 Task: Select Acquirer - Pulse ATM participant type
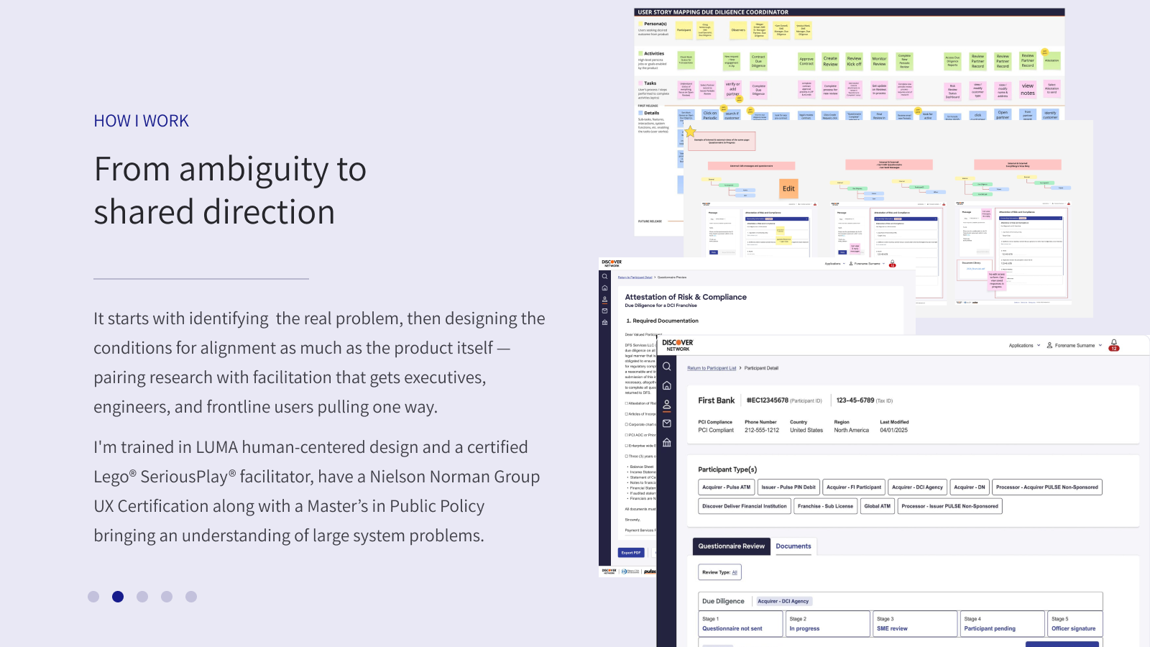[x=726, y=487]
